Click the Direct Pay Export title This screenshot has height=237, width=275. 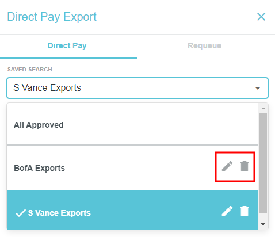[52, 17]
